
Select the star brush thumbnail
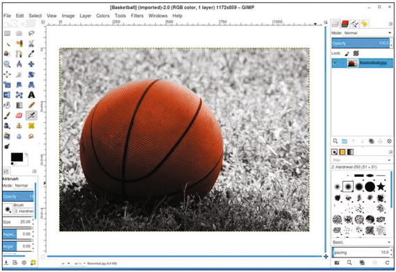[381, 187]
